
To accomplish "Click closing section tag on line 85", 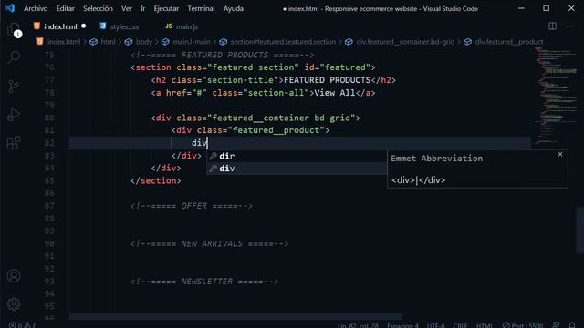I will coord(156,180).
